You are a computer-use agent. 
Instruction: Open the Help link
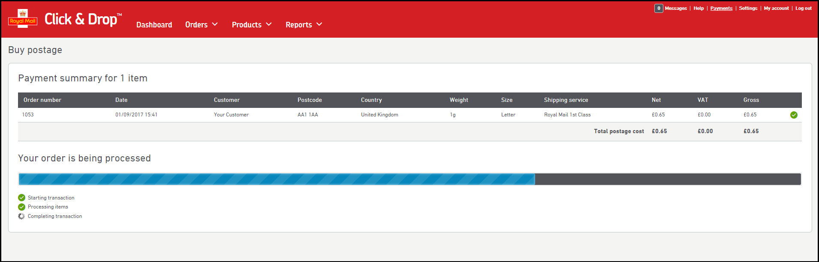click(x=699, y=8)
